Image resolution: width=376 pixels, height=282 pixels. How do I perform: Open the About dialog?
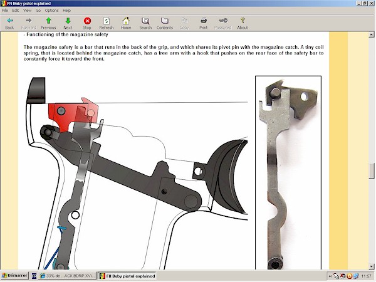pyautogui.click(x=243, y=24)
